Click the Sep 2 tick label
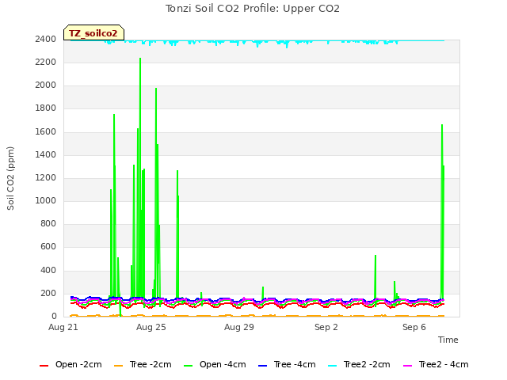Screen dimensions: 507x380 tap(326, 327)
